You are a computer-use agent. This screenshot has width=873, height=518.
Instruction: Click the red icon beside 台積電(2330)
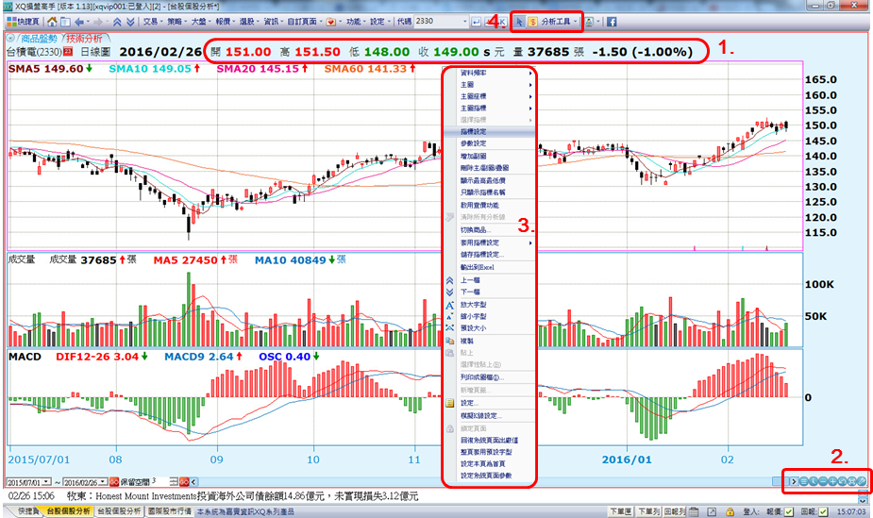[68, 52]
